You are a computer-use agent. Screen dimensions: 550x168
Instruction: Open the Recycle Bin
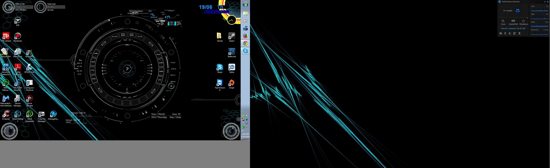[6, 53]
